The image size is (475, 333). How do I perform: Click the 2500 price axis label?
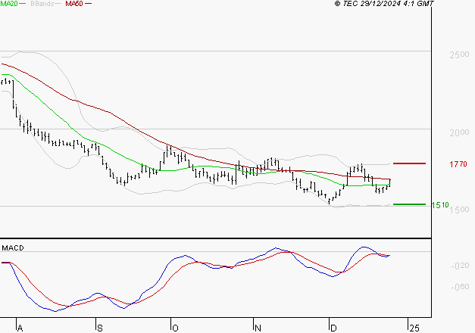(x=459, y=54)
